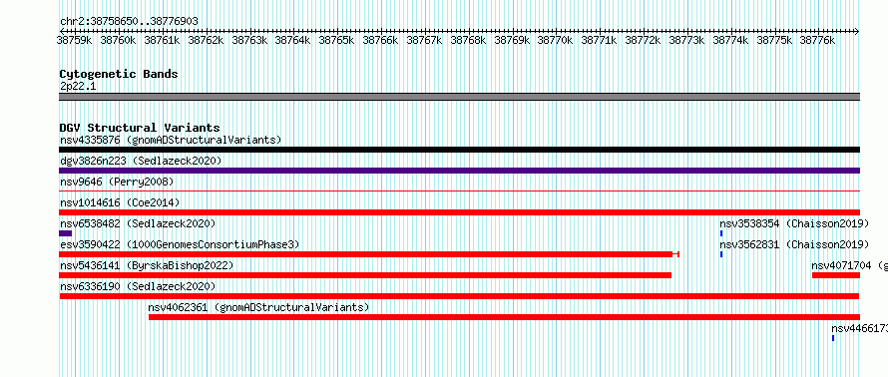The height and width of the screenshot is (377, 888).
Task: Click the 38768k ruler tick label
Action: pyautogui.click(x=468, y=40)
